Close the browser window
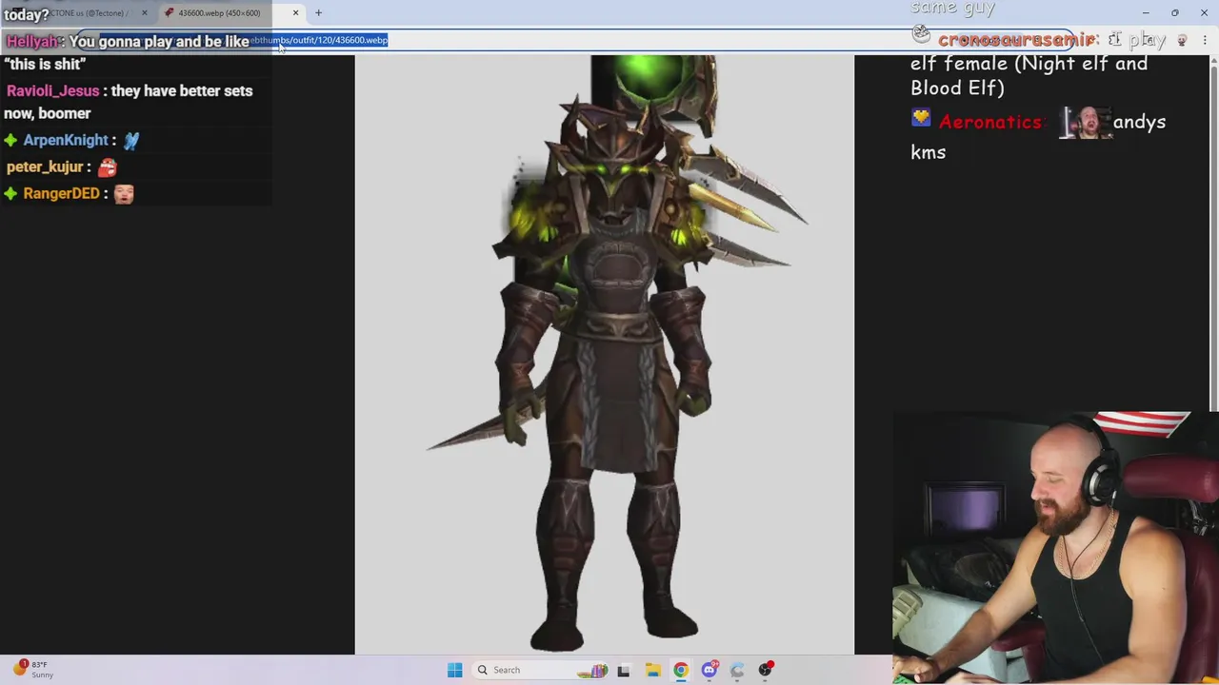The image size is (1219, 685). tap(1204, 12)
